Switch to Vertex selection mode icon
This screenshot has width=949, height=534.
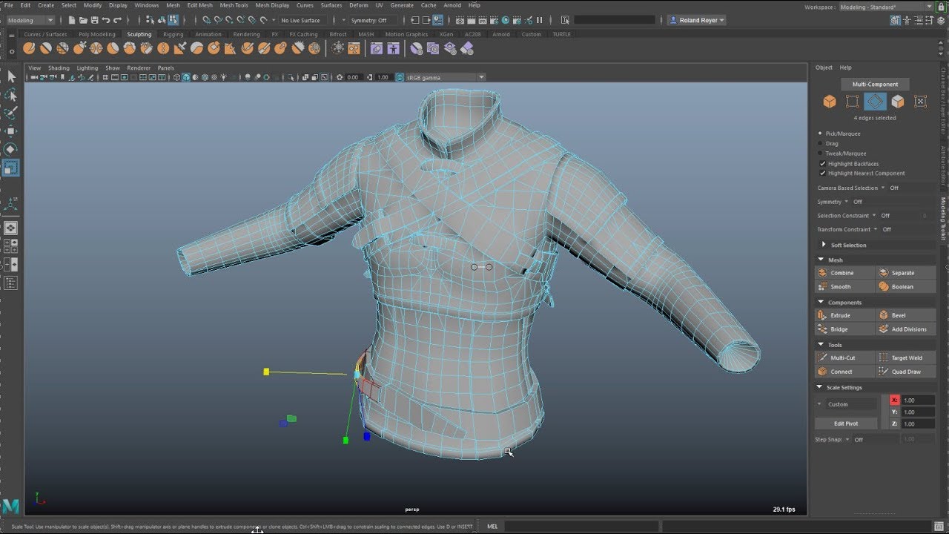coord(853,102)
